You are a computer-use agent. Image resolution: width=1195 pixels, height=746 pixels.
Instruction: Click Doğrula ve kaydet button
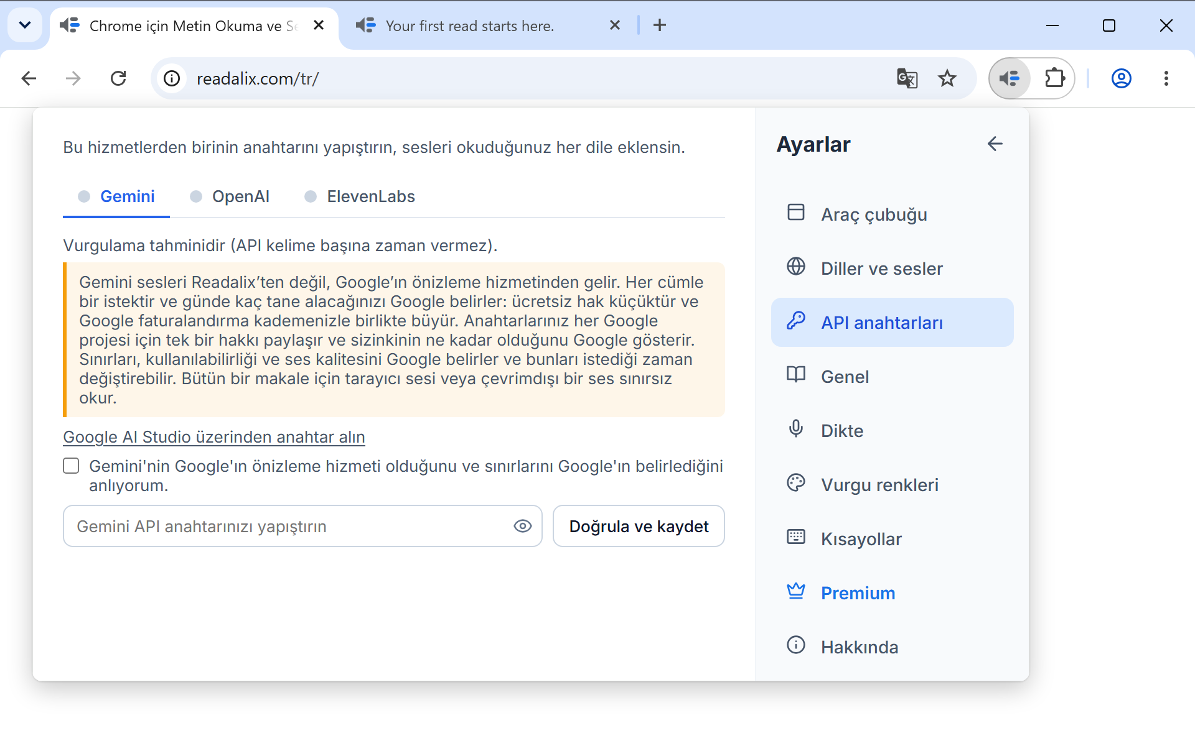pyautogui.click(x=639, y=527)
